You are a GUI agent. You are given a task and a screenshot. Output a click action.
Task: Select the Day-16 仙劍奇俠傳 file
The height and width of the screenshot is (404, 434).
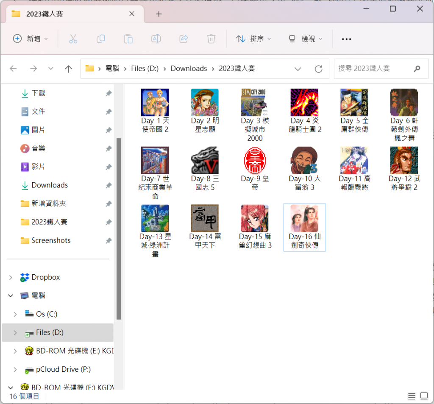tap(304, 227)
